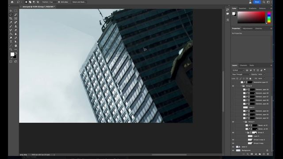Select the Move tool
This screenshot has width=283, height=159.
pos(11,11)
